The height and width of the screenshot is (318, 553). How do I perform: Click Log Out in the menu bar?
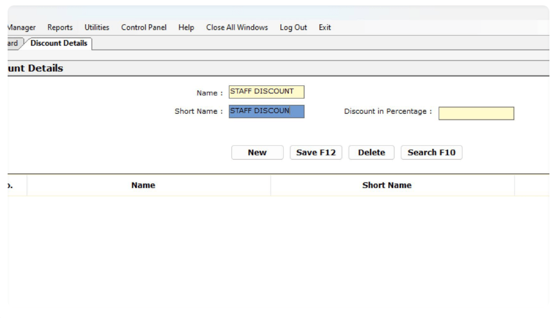click(x=293, y=28)
